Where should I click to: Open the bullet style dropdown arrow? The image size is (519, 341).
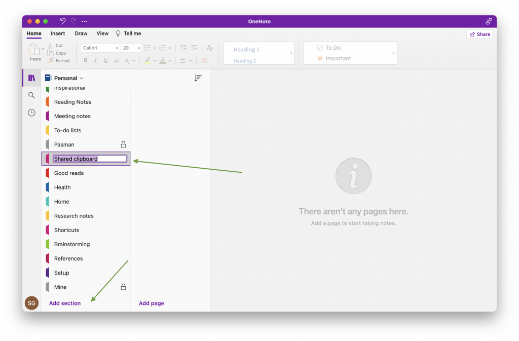pyautogui.click(x=155, y=48)
